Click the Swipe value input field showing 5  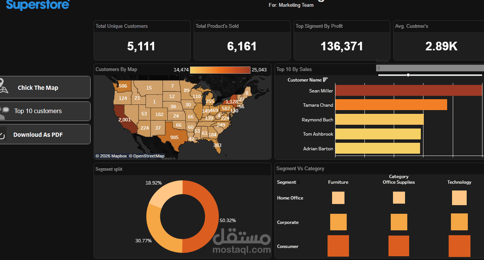point(430,68)
